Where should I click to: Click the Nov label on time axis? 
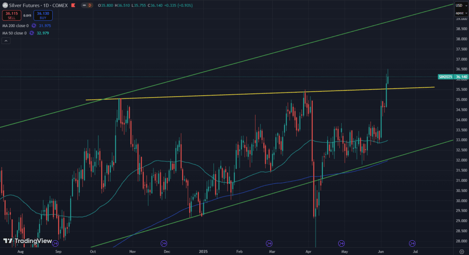(x=132, y=252)
